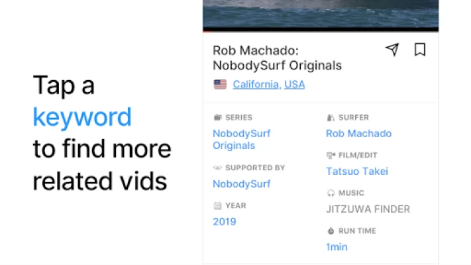Click the Surfer category icon

(331, 117)
